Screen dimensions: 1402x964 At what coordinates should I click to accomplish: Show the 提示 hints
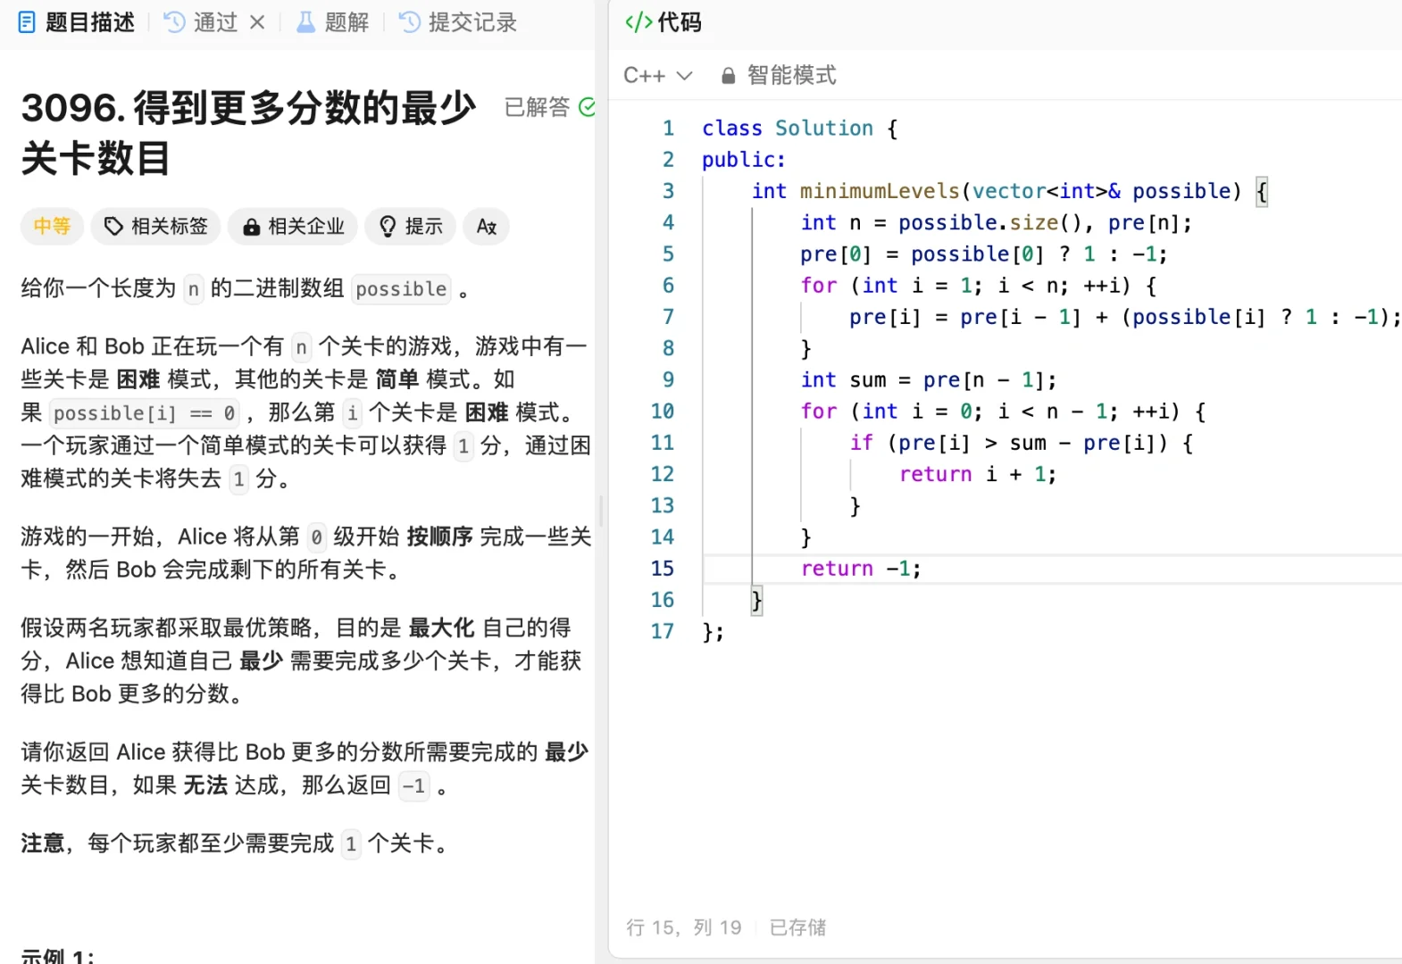click(411, 226)
